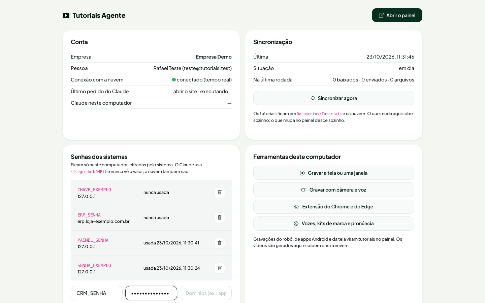Click the camera icon in Gravar com câmera
The height and width of the screenshot is (303, 485).
(304, 190)
